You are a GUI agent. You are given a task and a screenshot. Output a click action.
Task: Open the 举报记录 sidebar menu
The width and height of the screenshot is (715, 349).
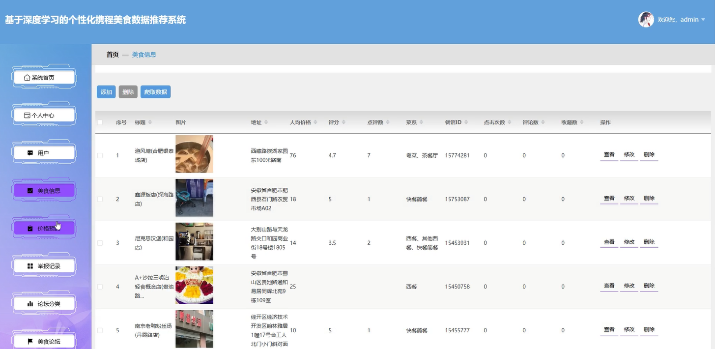(44, 266)
